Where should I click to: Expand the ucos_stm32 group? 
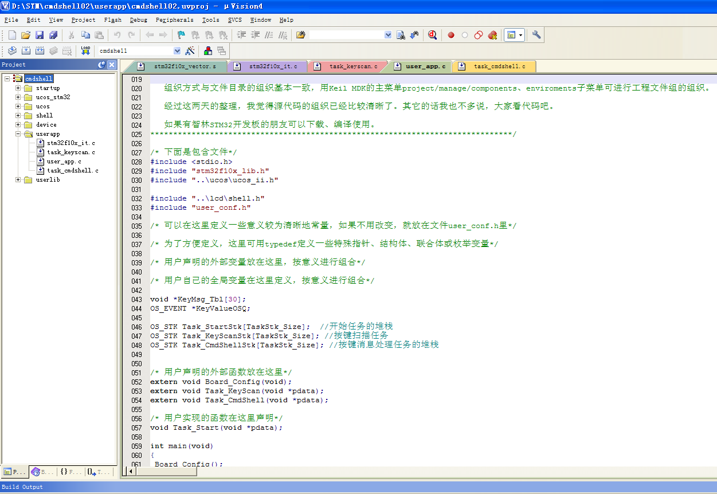coord(18,97)
